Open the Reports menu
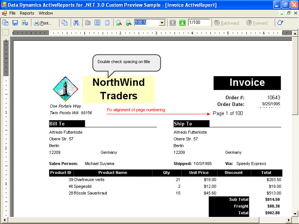 27,13
